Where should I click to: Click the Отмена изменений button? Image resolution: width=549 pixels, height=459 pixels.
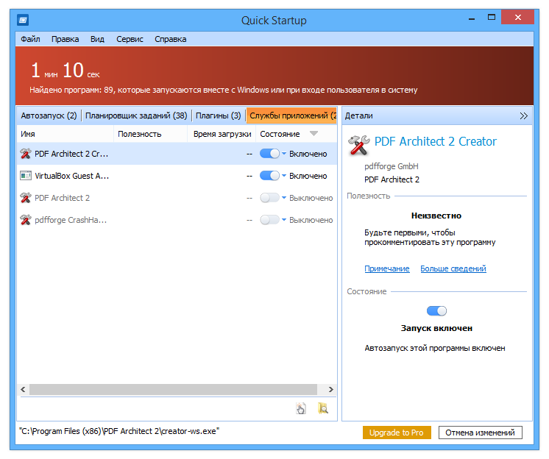(480, 433)
